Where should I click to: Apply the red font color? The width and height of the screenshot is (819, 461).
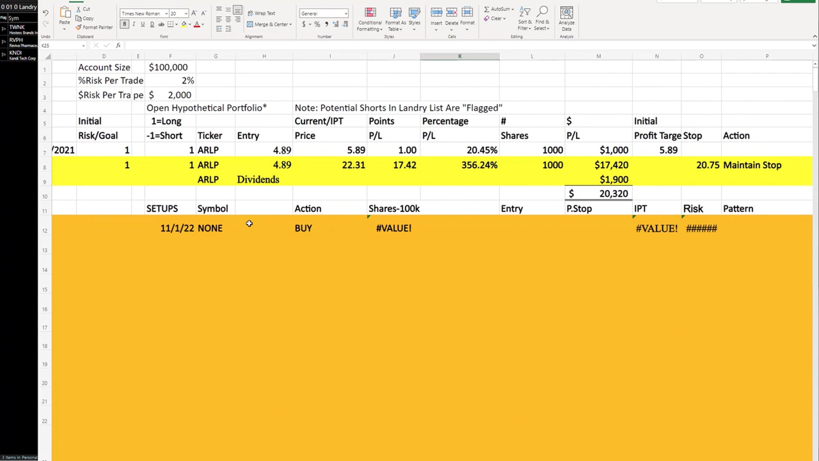pyautogui.click(x=197, y=24)
